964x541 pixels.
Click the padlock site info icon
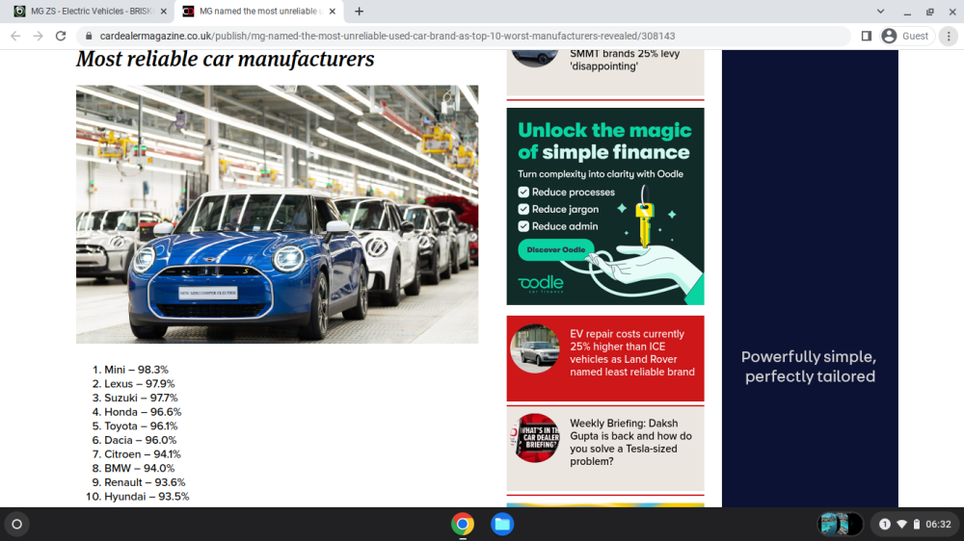pos(89,37)
